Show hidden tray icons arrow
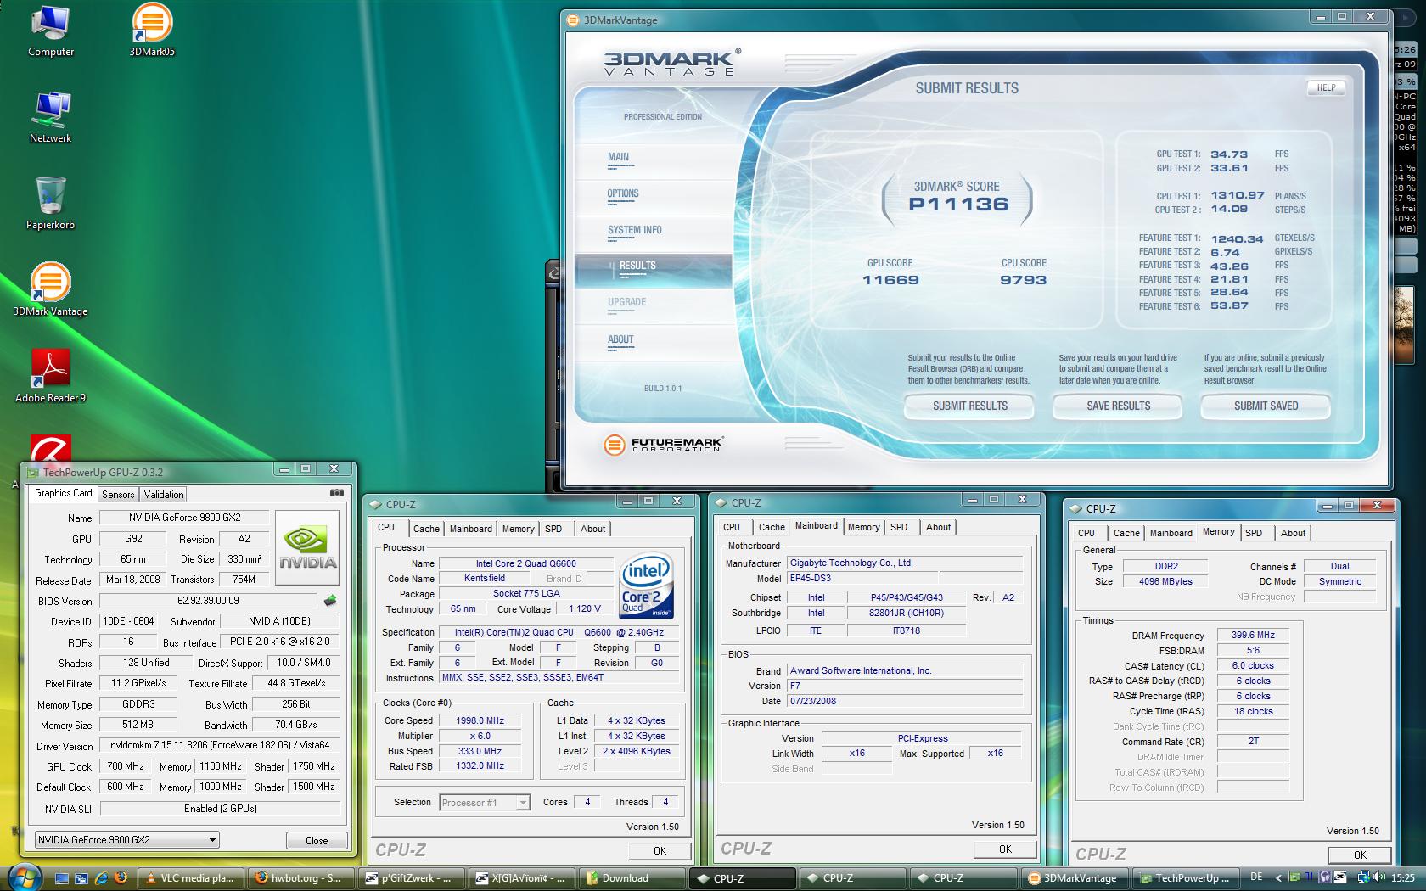 pos(1280,878)
